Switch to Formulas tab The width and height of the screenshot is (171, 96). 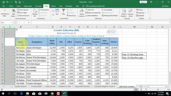[38, 6]
